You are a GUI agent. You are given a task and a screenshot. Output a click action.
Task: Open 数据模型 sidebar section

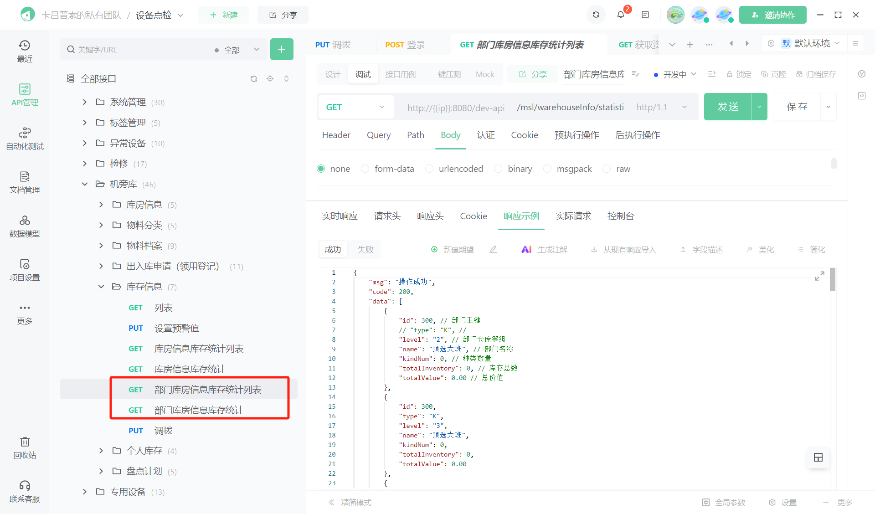(25, 226)
